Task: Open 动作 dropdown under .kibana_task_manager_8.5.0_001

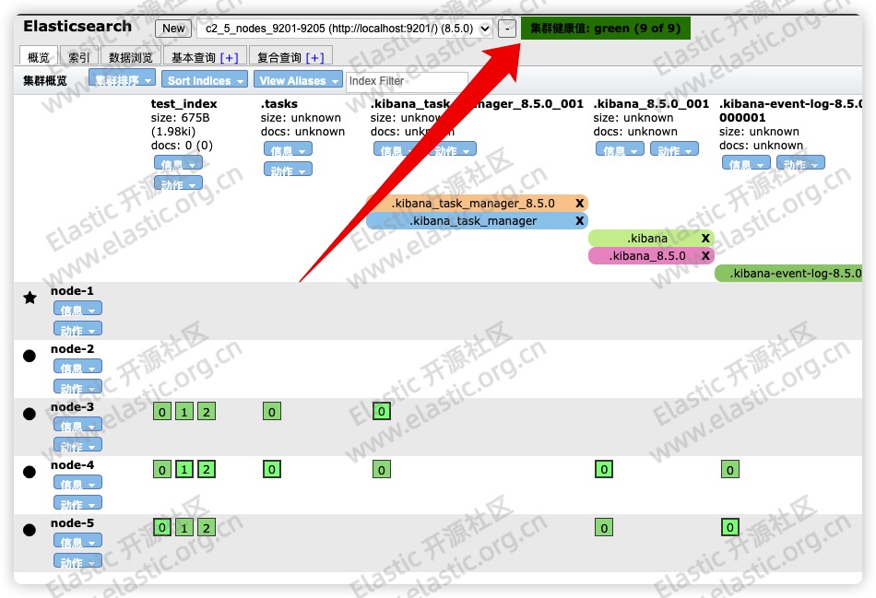Action: 453,149
